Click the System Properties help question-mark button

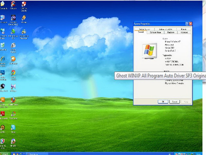[187, 24]
